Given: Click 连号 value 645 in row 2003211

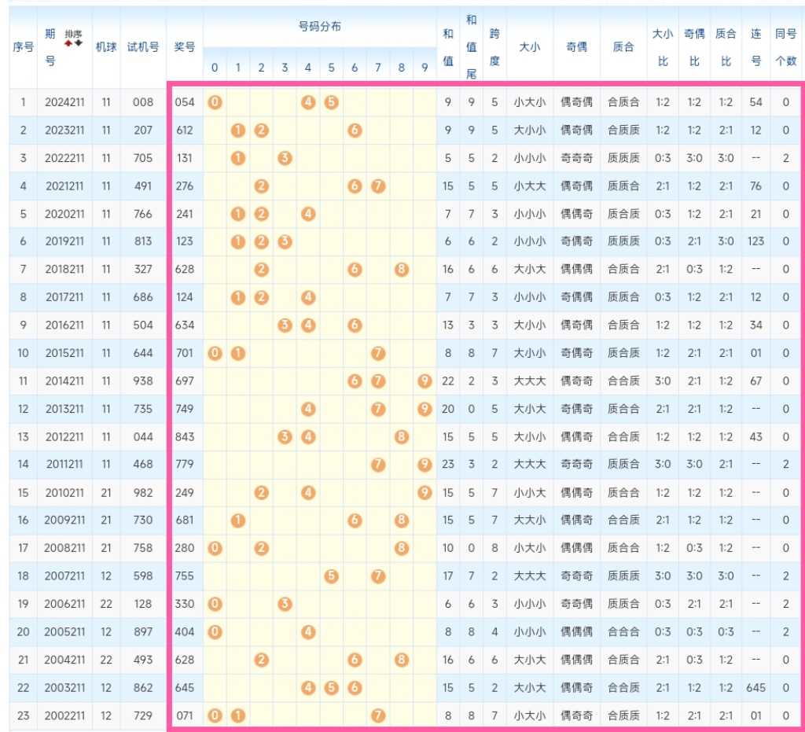Looking at the screenshot, I should [x=755, y=688].
